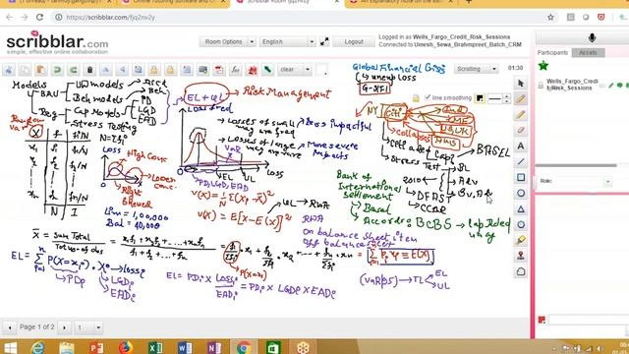Open PowerPoint from the taskbar
This screenshot has height=354, width=629.
(96, 347)
